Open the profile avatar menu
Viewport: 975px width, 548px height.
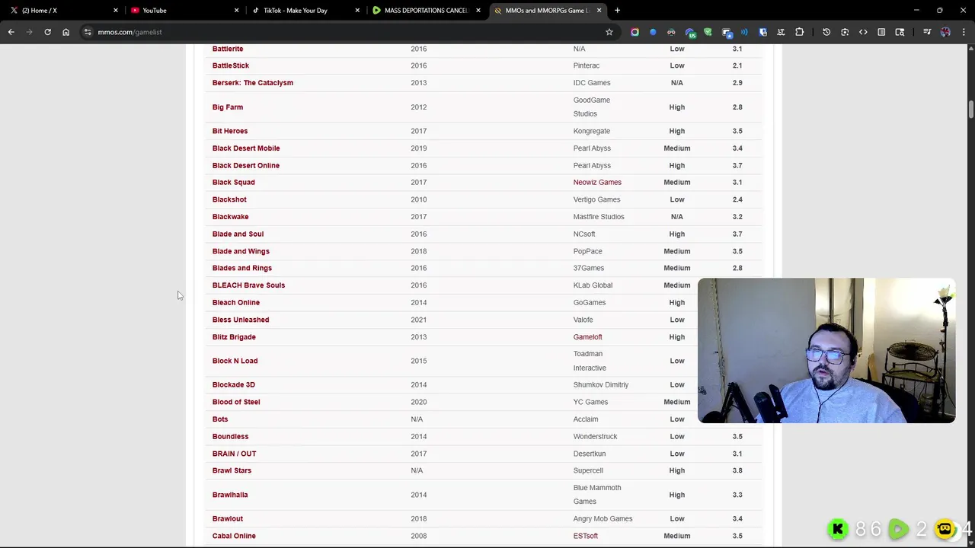[x=945, y=32]
